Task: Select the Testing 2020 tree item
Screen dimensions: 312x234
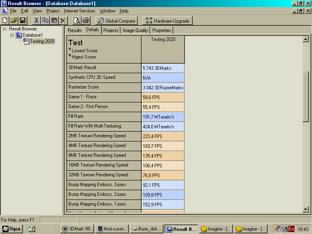Action: point(42,41)
